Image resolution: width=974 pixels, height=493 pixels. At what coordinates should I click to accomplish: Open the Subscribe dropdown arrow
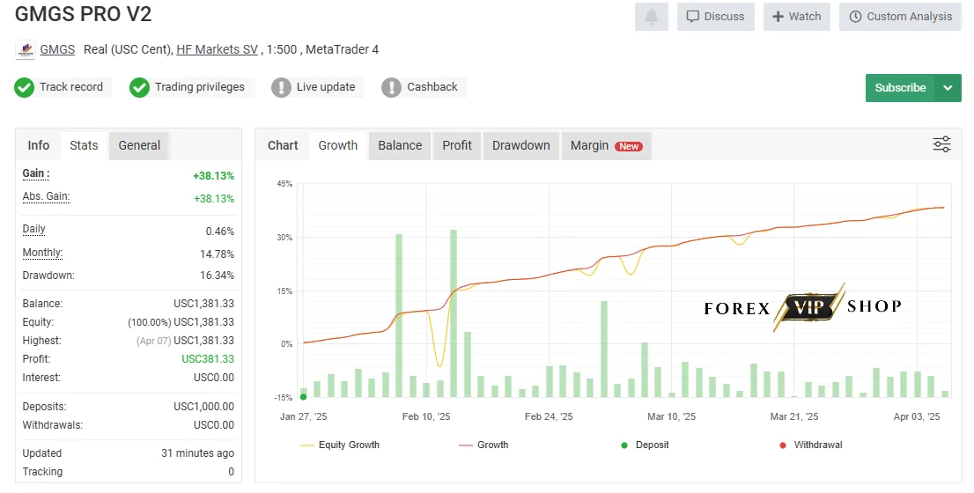click(948, 87)
